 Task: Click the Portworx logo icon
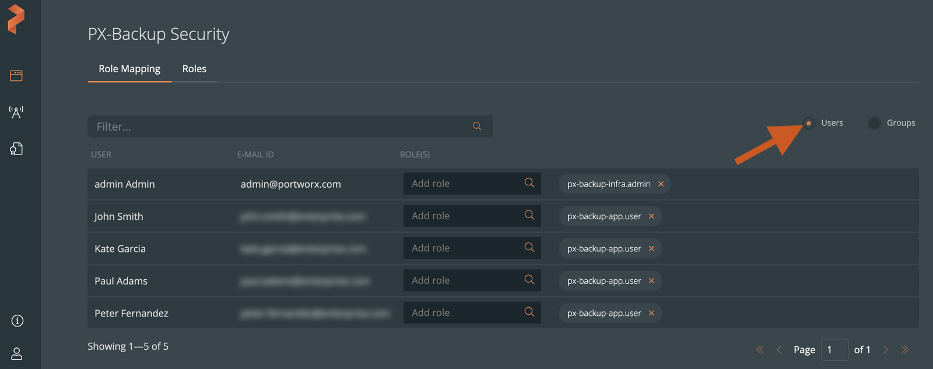tap(16, 19)
